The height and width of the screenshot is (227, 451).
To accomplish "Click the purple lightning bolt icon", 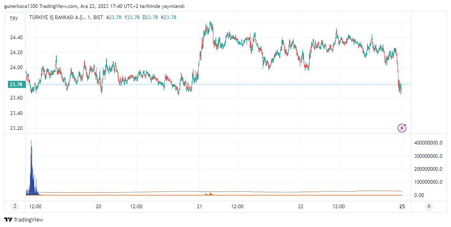I will (402, 128).
